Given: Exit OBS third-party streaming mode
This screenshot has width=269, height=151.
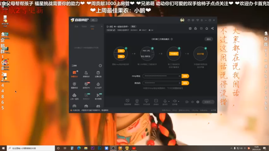Looking at the screenshot, I should click(x=209, y=39).
